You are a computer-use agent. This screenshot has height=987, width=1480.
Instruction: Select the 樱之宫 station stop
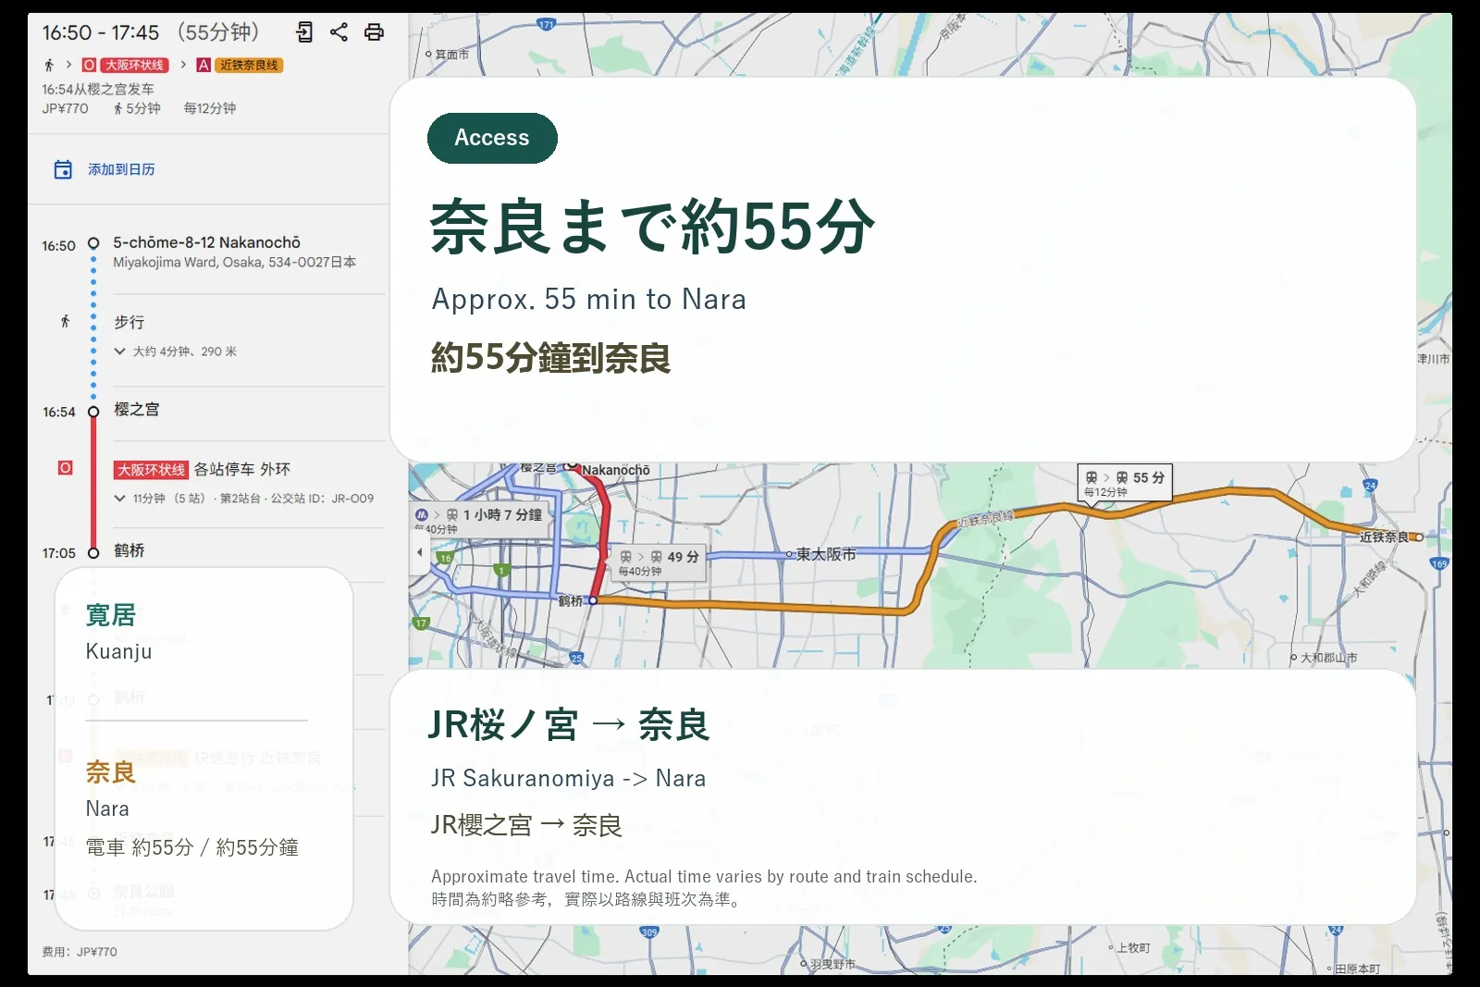click(x=137, y=410)
